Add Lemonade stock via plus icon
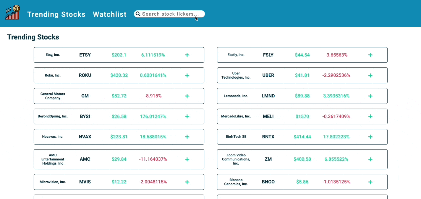This screenshot has width=421, height=199. pyautogui.click(x=370, y=96)
